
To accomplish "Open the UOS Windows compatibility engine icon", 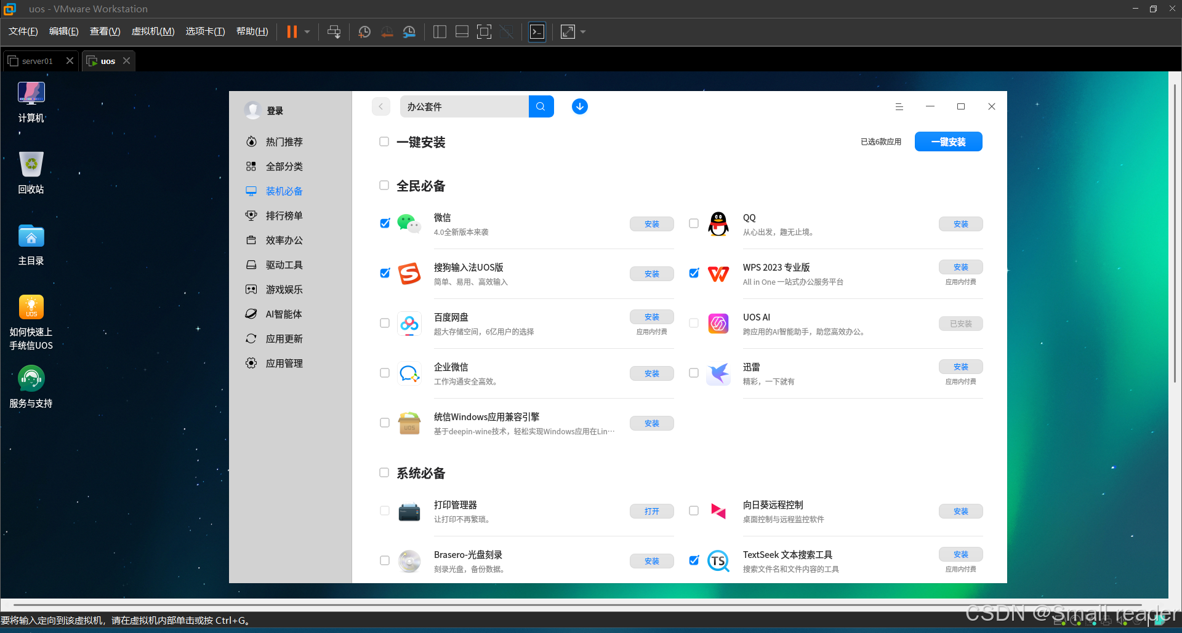I will click(x=409, y=423).
